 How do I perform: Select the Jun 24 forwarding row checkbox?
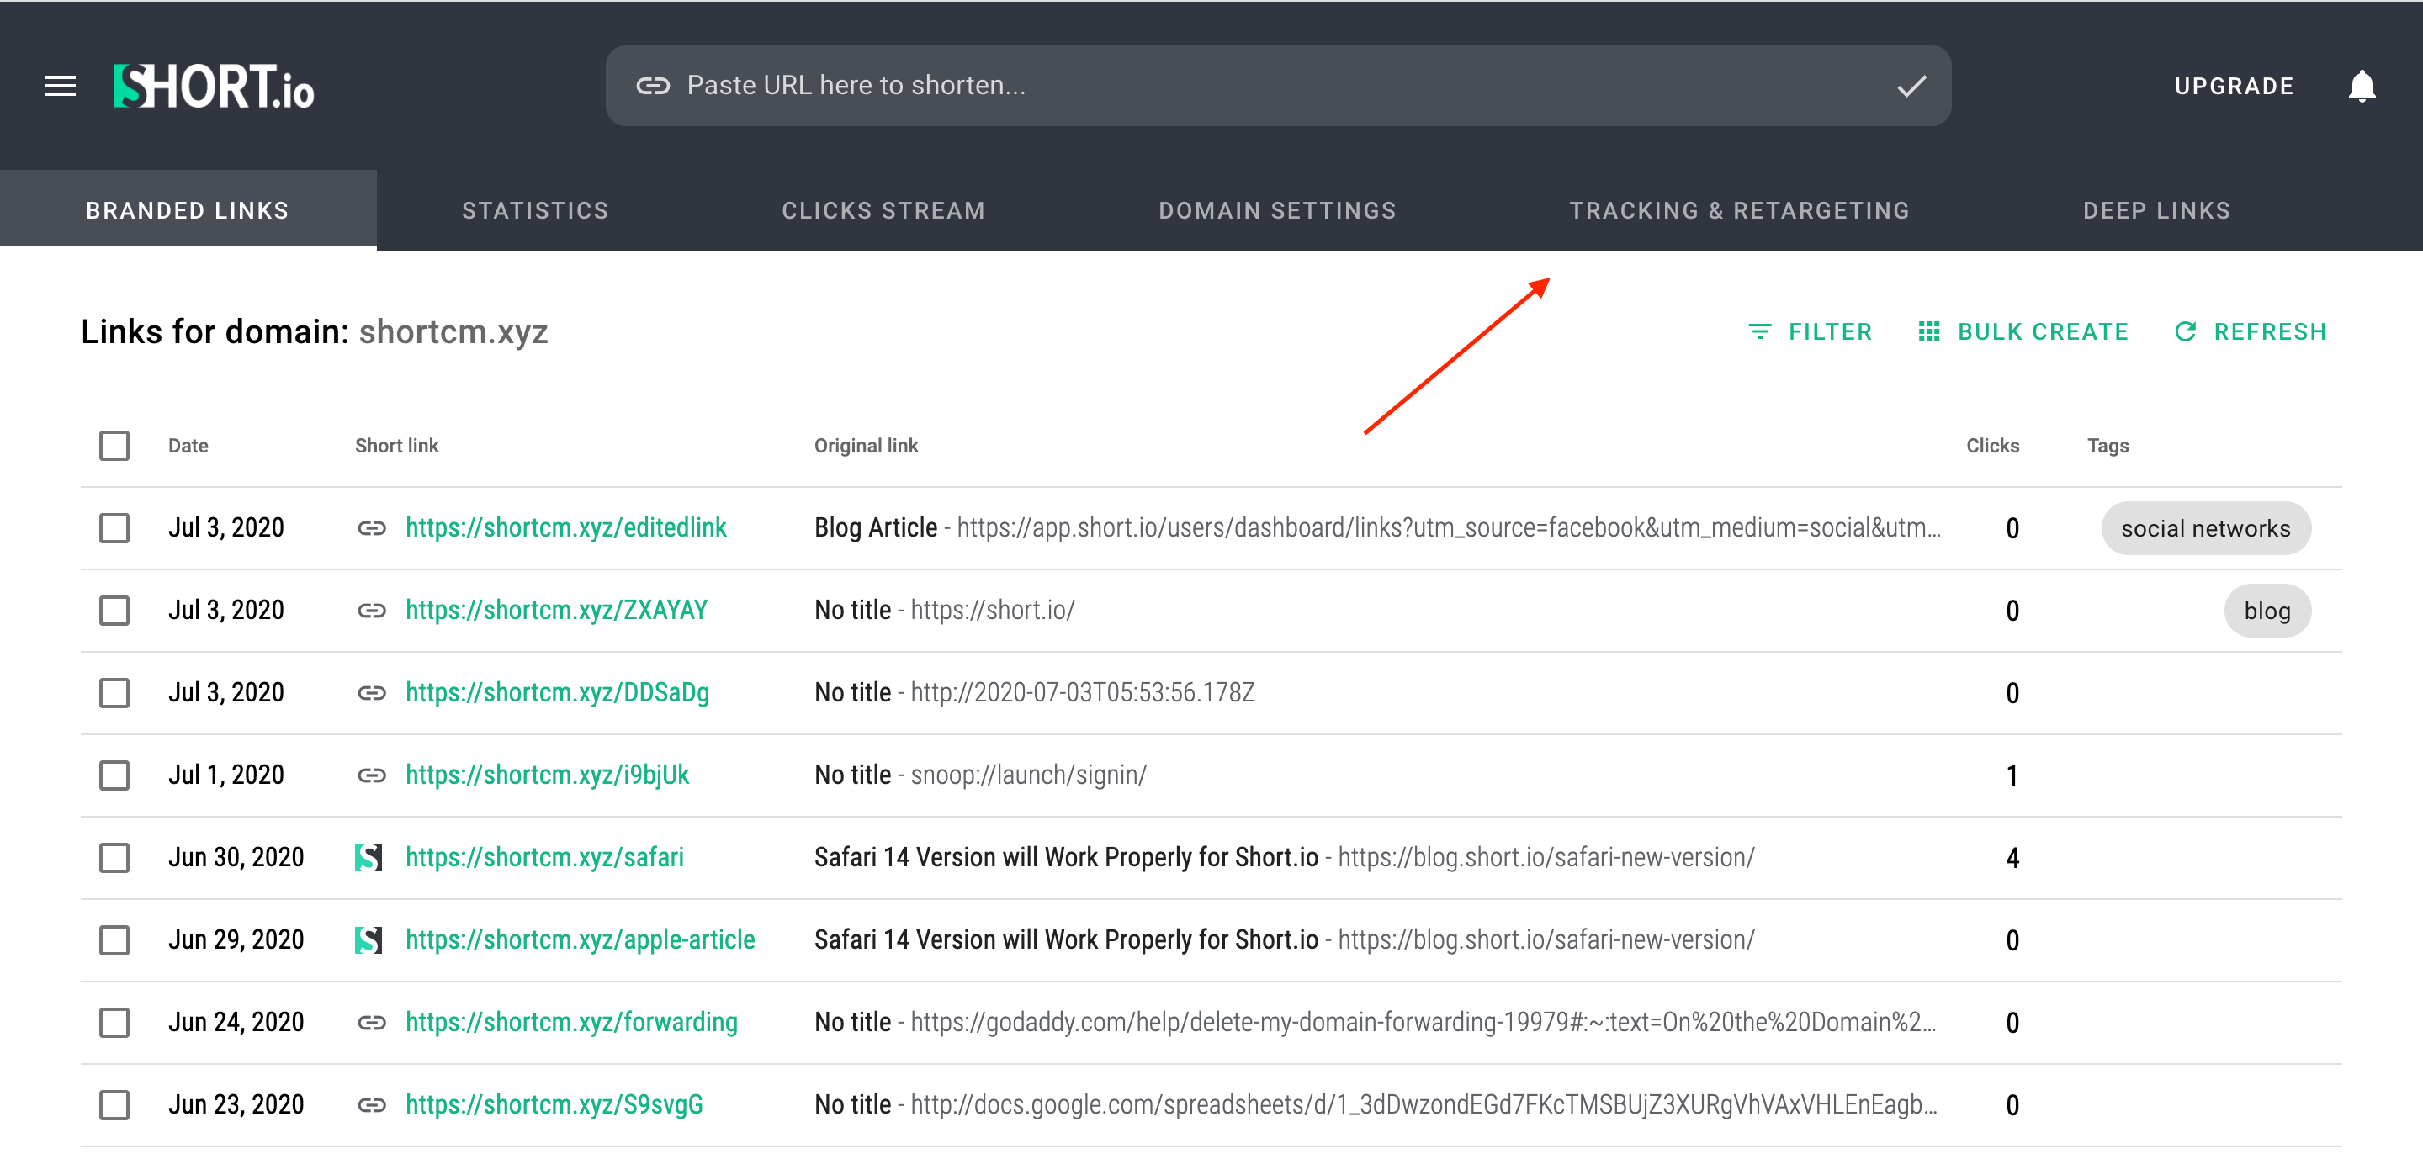(x=114, y=1023)
